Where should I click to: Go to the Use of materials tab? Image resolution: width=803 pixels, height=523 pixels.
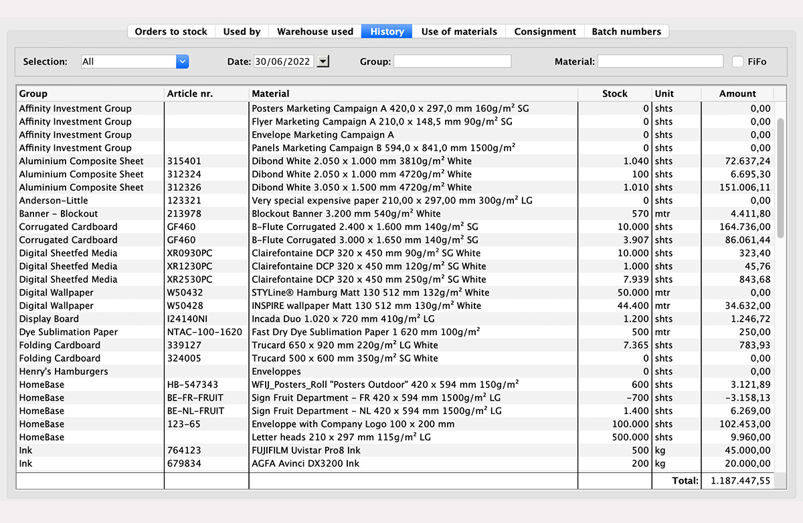(x=459, y=31)
